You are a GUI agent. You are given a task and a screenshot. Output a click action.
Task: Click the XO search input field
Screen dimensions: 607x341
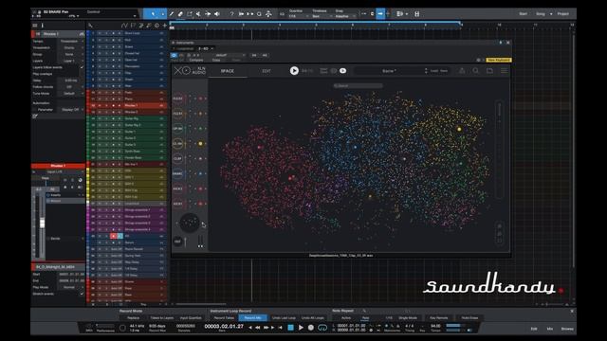point(359,86)
